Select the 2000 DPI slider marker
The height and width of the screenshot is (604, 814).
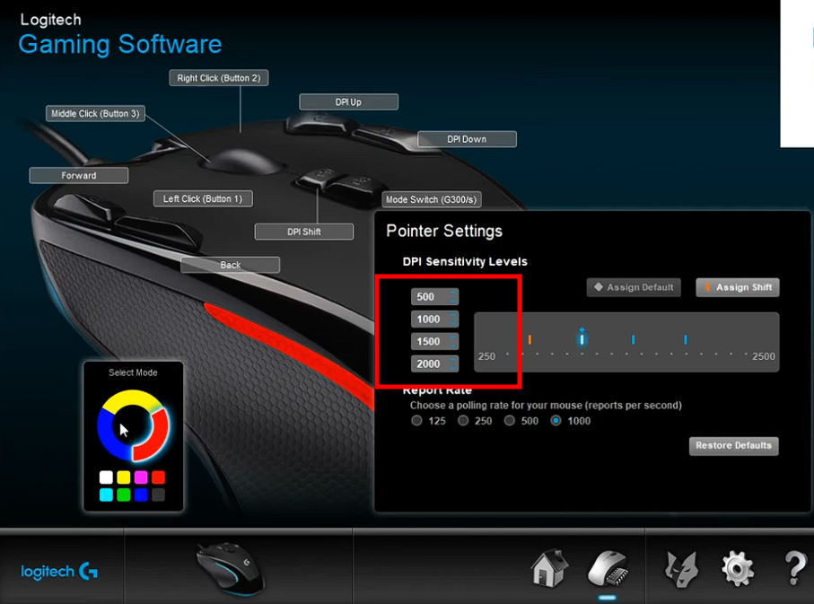tap(686, 339)
